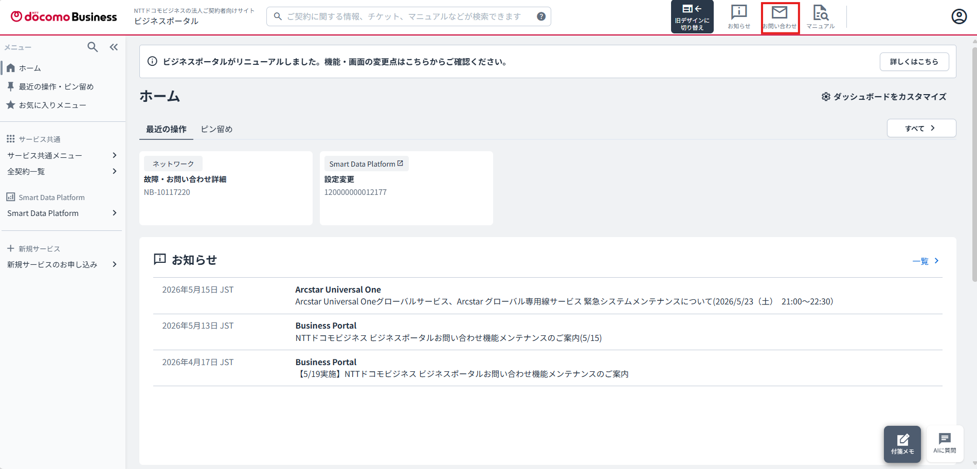Click the sidebar menu search magnifier icon
Image resolution: width=977 pixels, height=469 pixels.
[x=93, y=47]
